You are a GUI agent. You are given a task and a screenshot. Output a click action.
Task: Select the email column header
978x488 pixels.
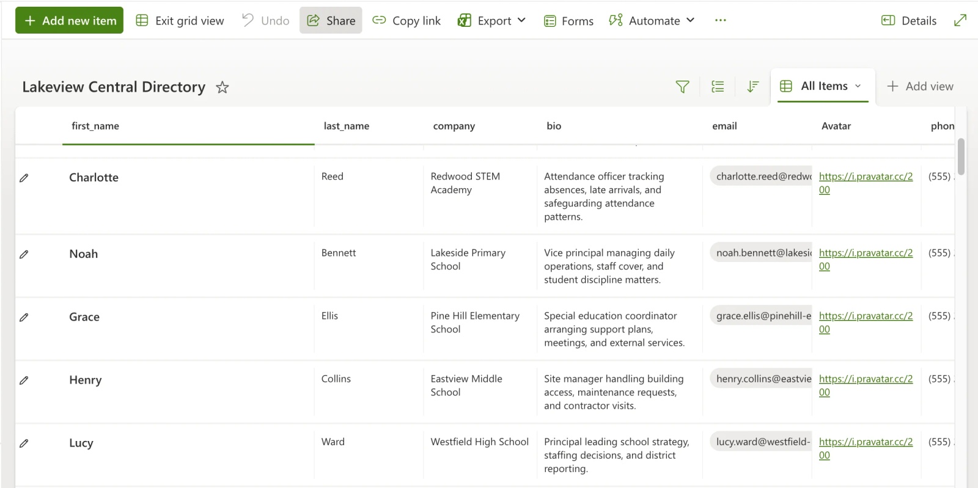pos(757,126)
